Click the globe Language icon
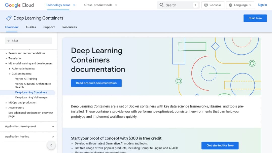 (230, 5)
